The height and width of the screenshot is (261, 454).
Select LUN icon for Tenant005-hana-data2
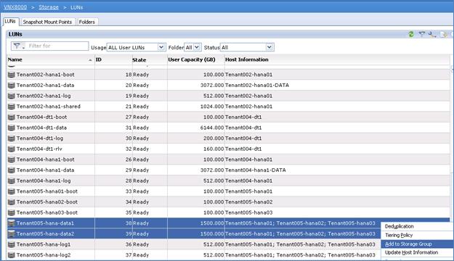12,234
